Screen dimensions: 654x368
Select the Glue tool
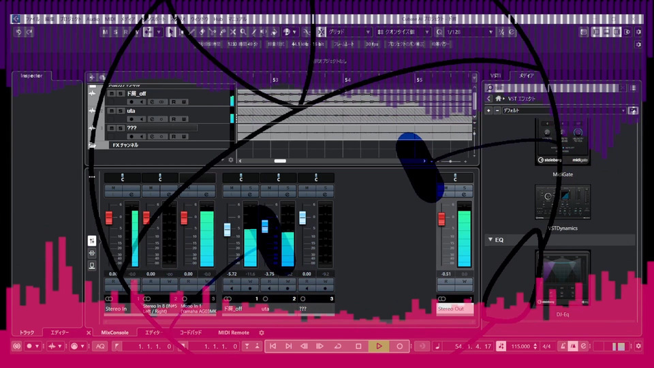click(x=223, y=32)
